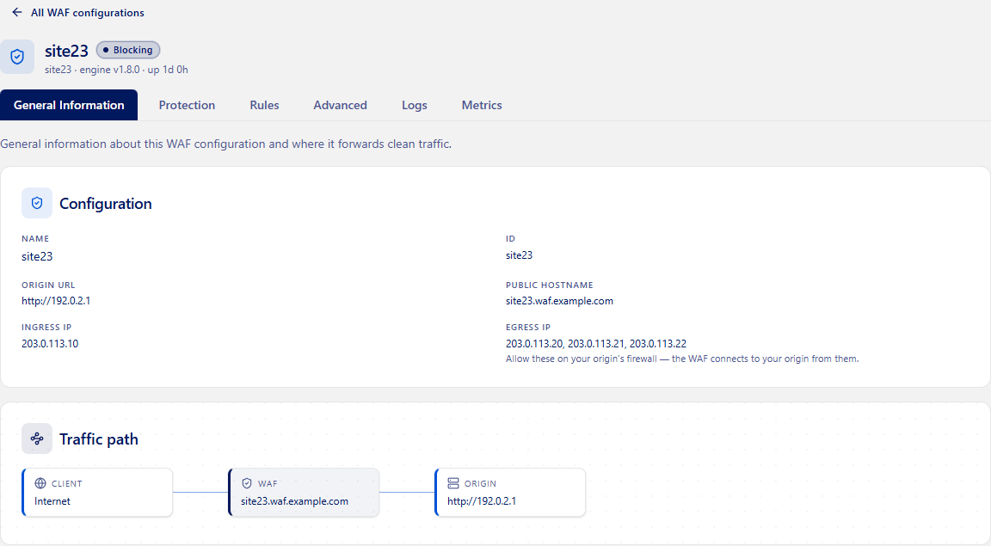Click the egress IP addresses list

[x=596, y=344]
